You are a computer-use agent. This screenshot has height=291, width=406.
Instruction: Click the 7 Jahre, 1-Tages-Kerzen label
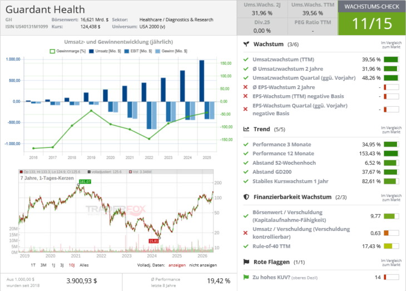coord(47,178)
